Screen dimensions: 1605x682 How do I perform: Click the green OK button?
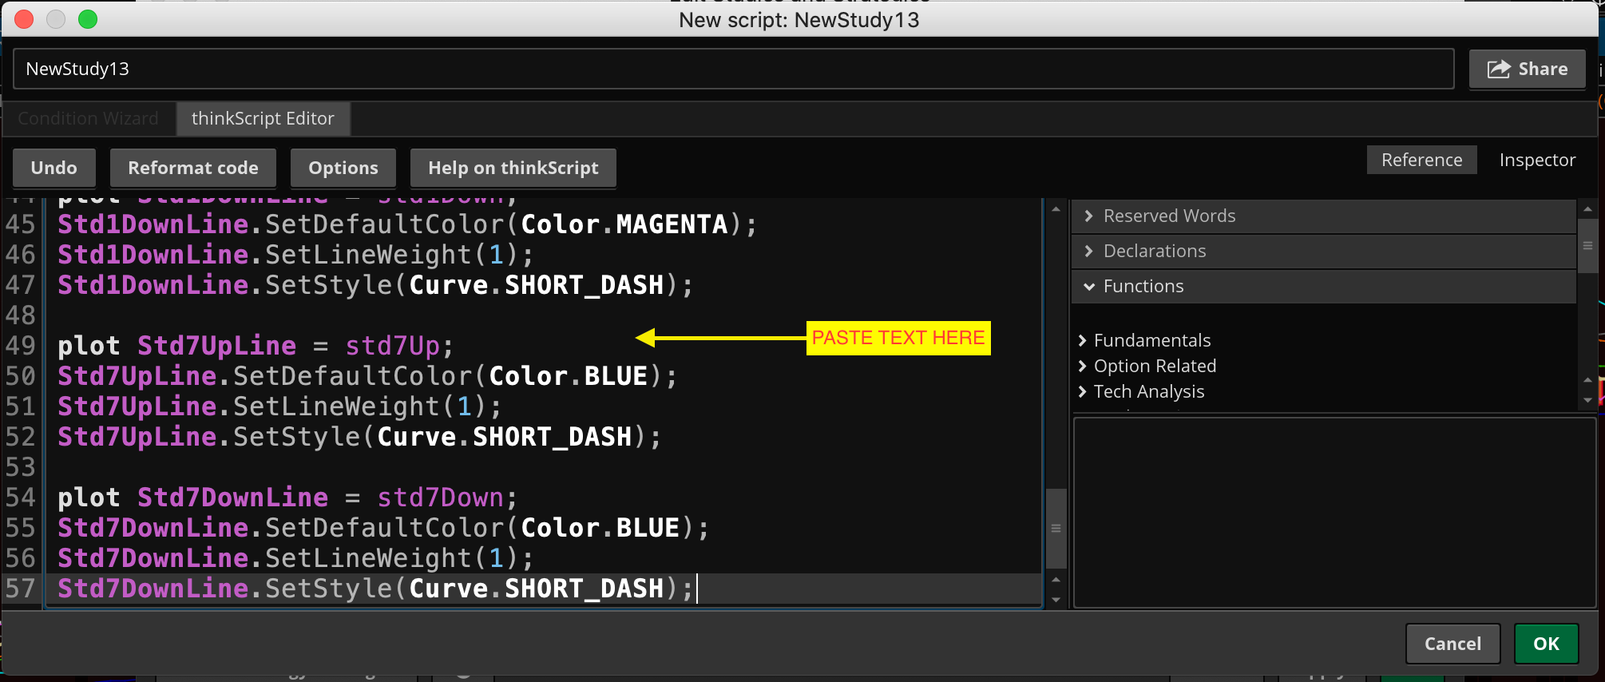(x=1546, y=644)
